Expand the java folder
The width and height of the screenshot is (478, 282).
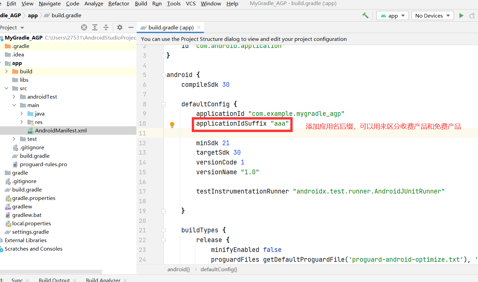point(22,113)
